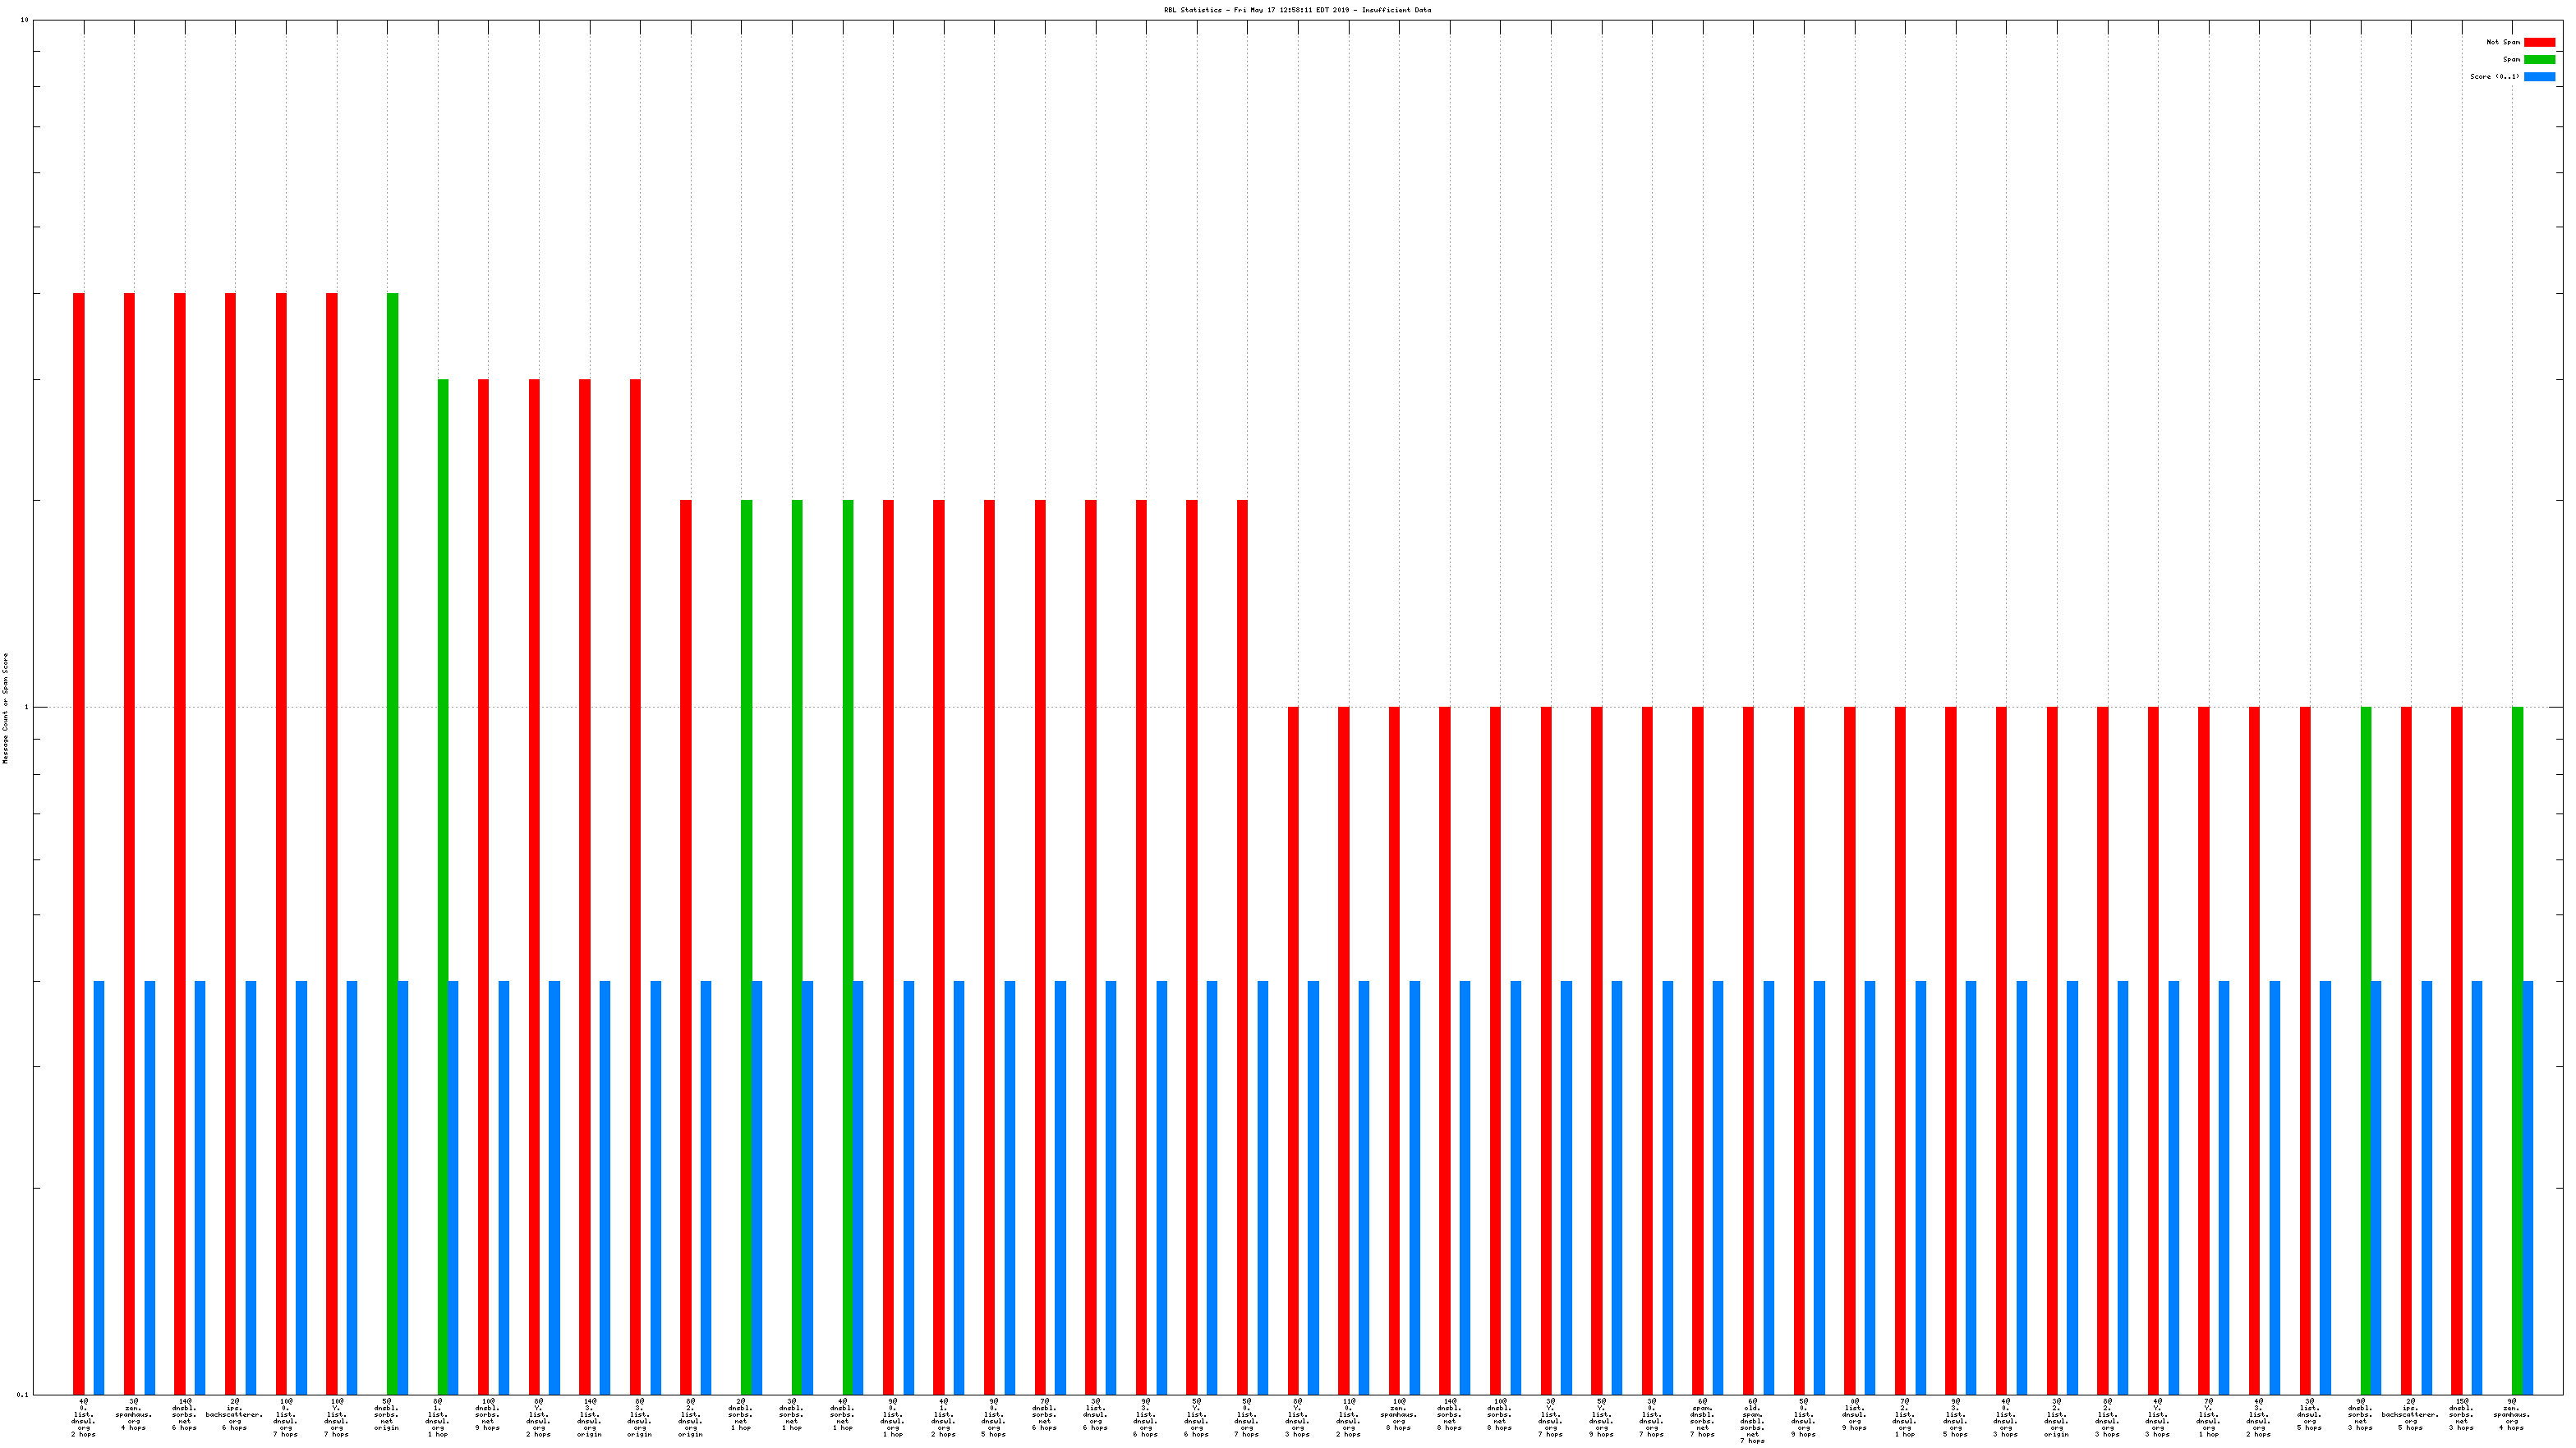Click the '11@ 0.list.dnswl.org 2 hops' axis label

pyautogui.click(x=1348, y=1417)
